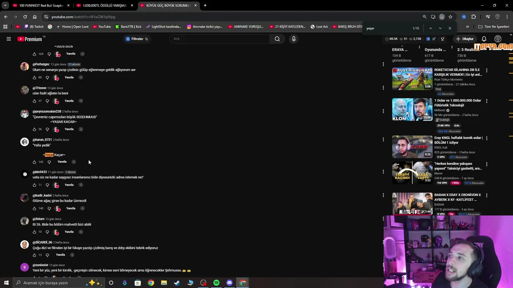Open the ROKETATAR SİLAHINA video thumbnail
This screenshot has width=513, height=288.
coord(412,79)
